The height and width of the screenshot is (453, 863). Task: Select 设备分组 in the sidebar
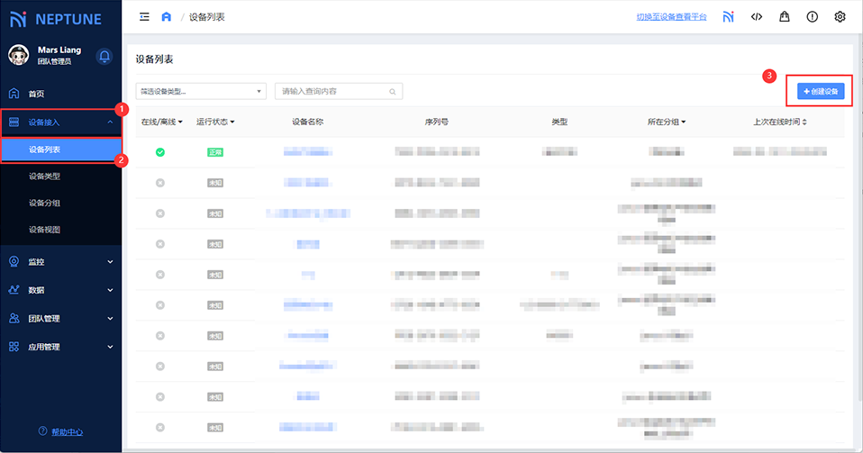[x=44, y=203]
